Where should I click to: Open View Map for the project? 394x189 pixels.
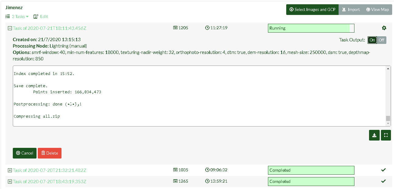pos(377,9)
